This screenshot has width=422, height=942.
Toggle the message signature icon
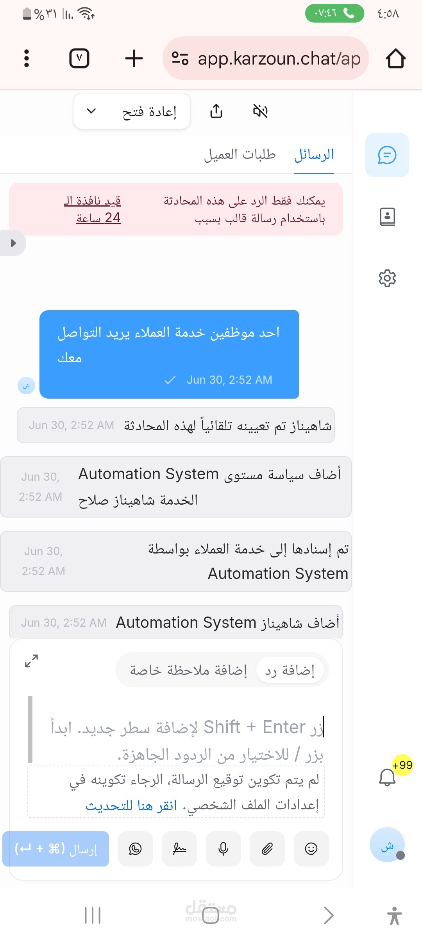pyautogui.click(x=179, y=849)
